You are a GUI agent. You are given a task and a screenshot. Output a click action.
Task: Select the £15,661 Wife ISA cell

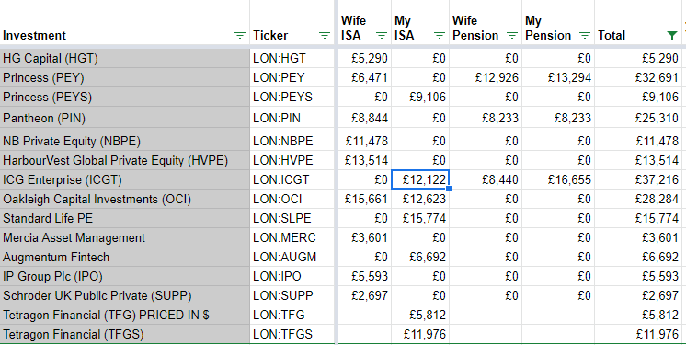tap(364, 199)
